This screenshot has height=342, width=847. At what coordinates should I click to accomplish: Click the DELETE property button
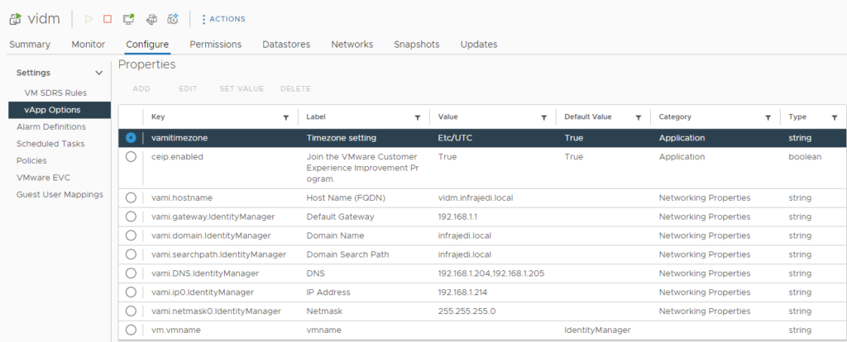click(295, 88)
